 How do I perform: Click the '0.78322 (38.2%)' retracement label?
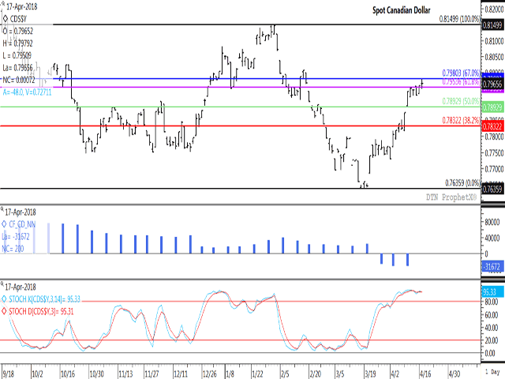[x=461, y=121]
